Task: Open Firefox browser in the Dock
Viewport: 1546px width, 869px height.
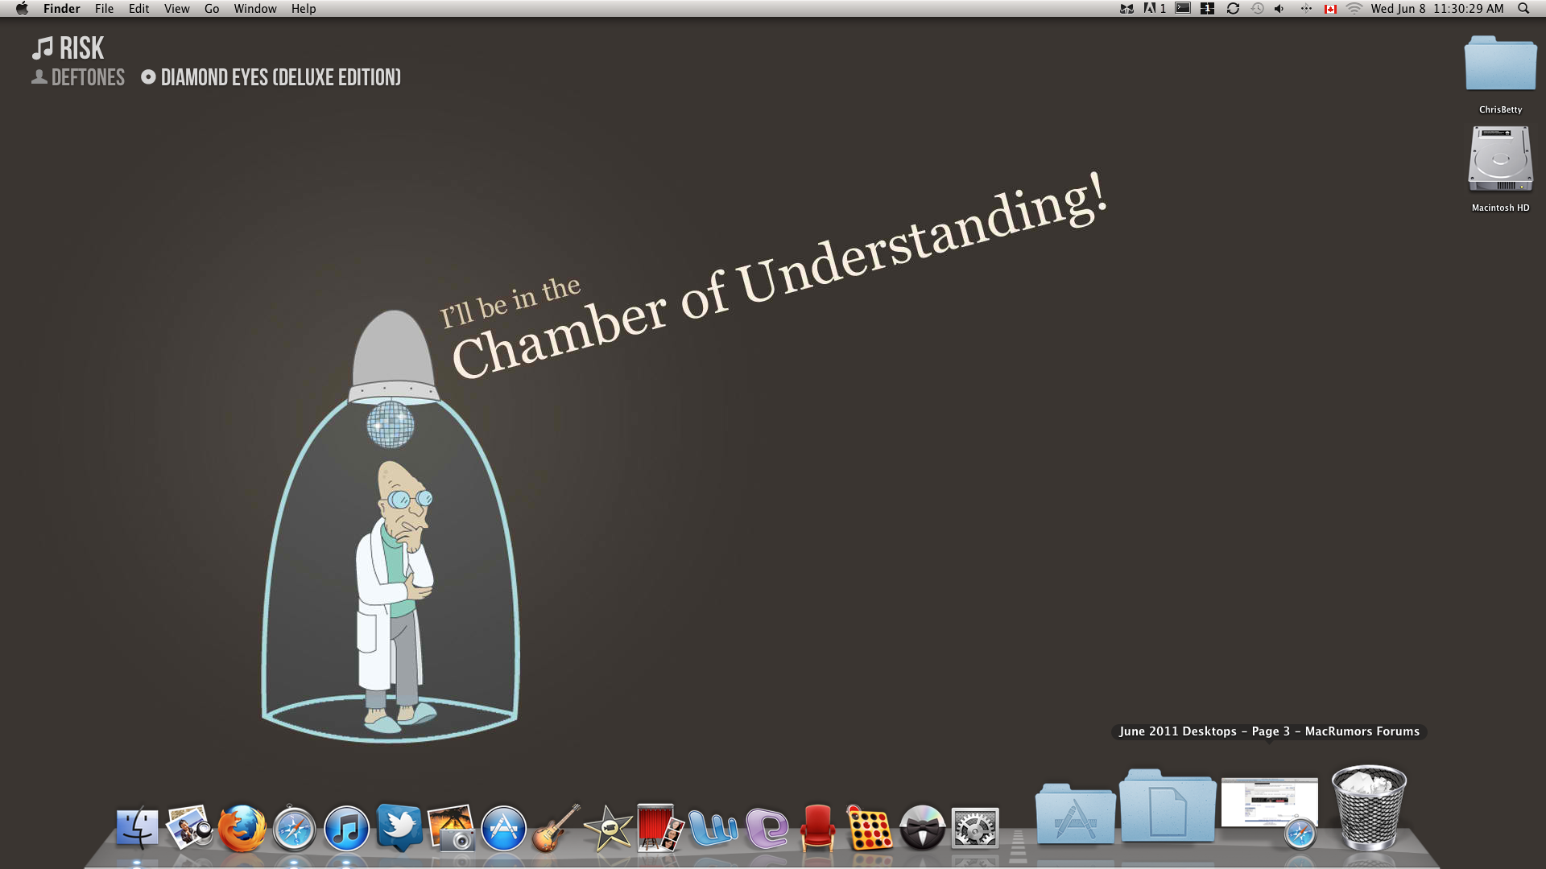Action: [x=242, y=828]
